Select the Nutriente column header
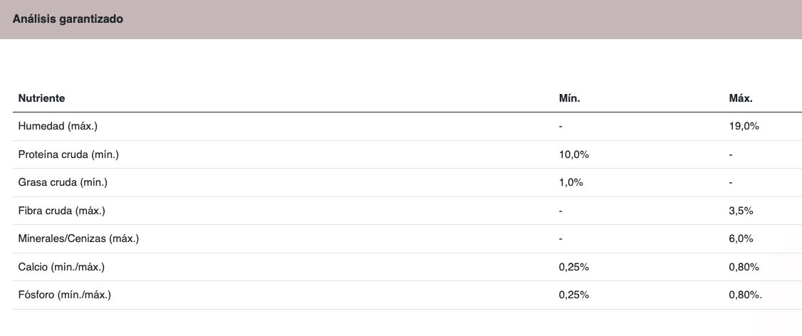This screenshot has height=336, width=802. pos(41,99)
